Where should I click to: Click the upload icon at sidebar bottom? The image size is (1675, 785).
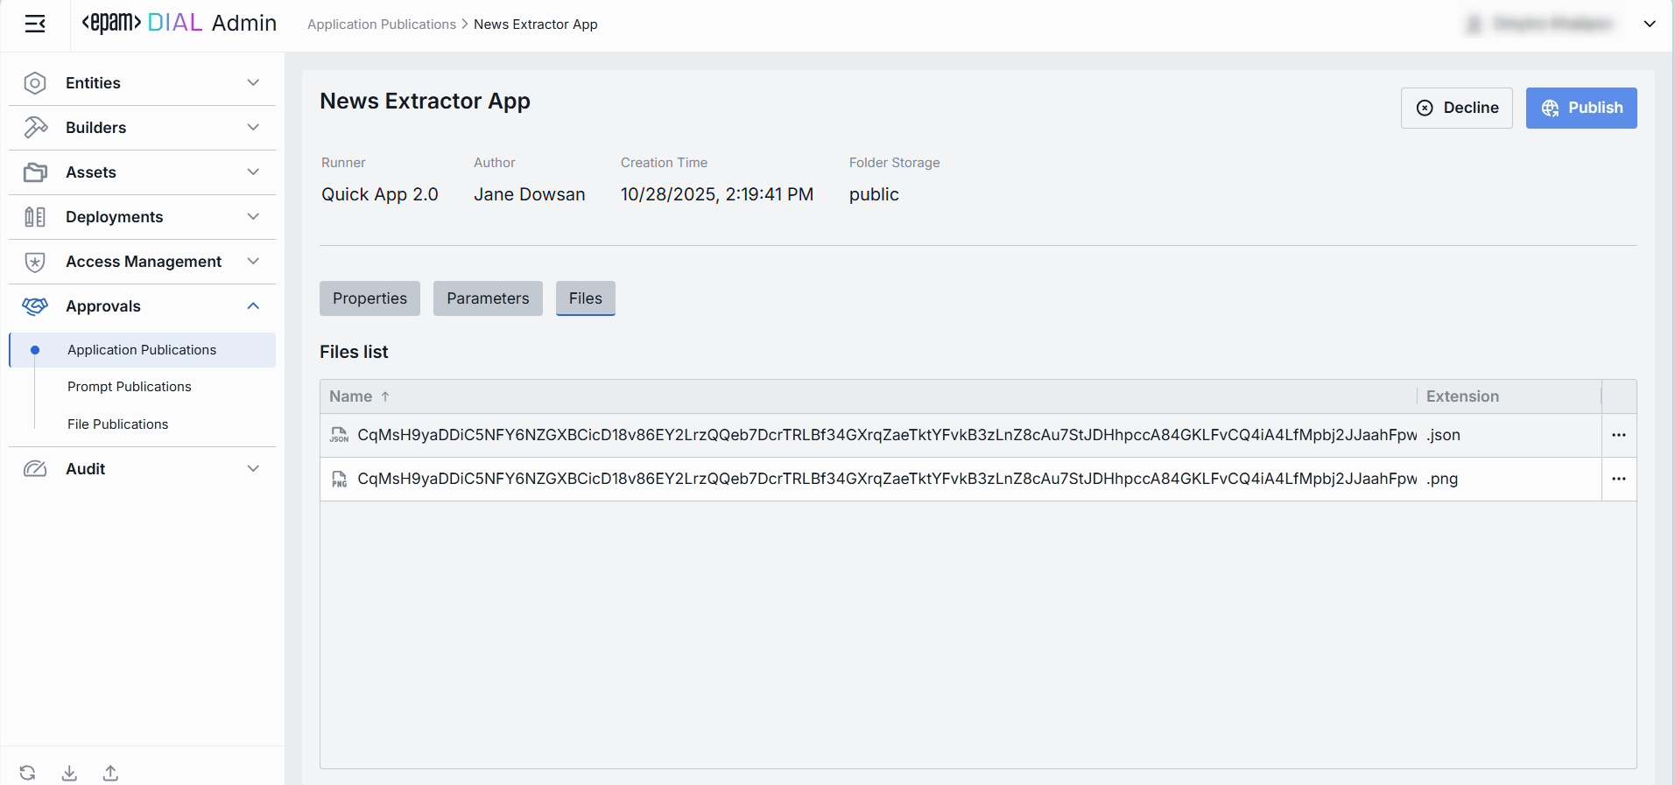[x=110, y=773]
